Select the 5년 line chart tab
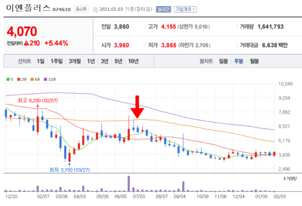The image size is (302, 206). [x=118, y=61]
